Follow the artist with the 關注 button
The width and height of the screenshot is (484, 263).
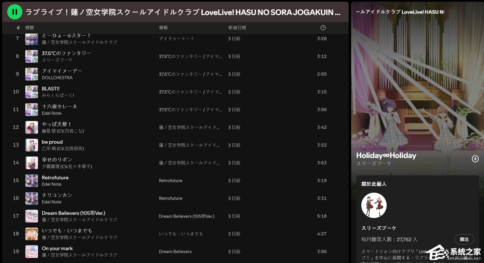pos(464,239)
